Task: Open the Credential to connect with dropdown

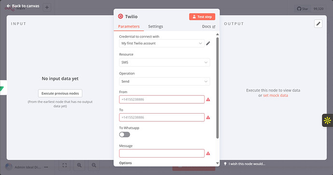Action: click(162, 44)
